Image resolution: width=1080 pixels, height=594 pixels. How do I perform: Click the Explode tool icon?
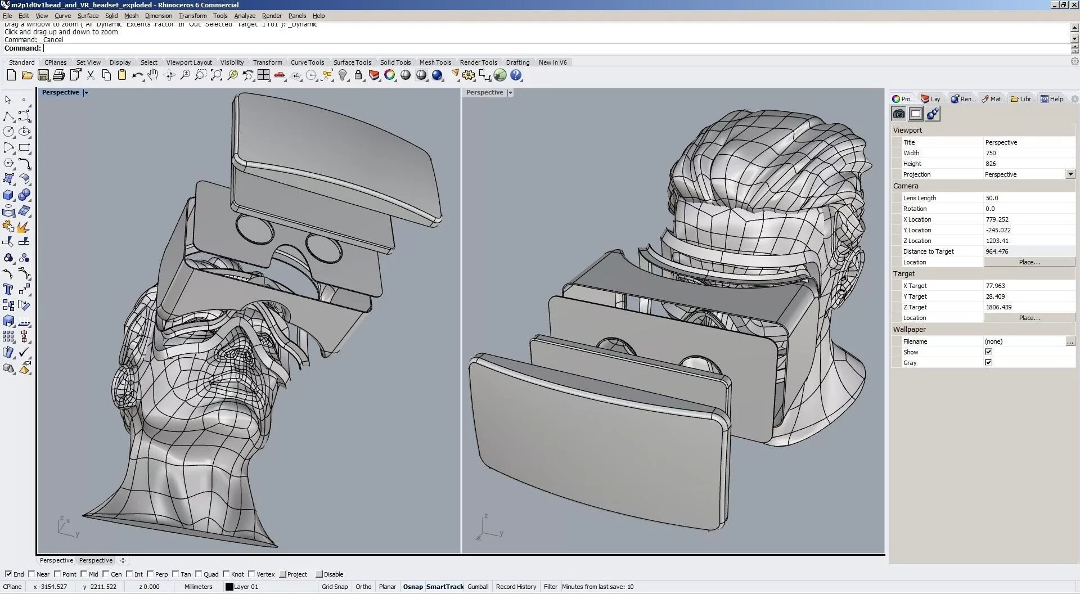tap(23, 227)
